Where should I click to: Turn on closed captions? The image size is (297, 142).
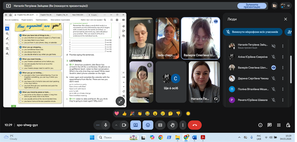tap(160, 125)
